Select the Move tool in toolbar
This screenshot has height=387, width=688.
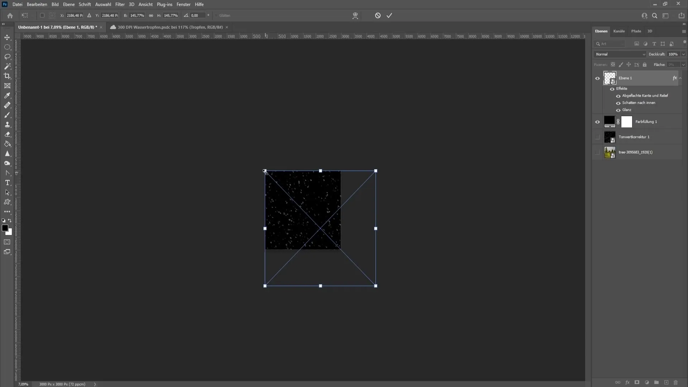7,37
